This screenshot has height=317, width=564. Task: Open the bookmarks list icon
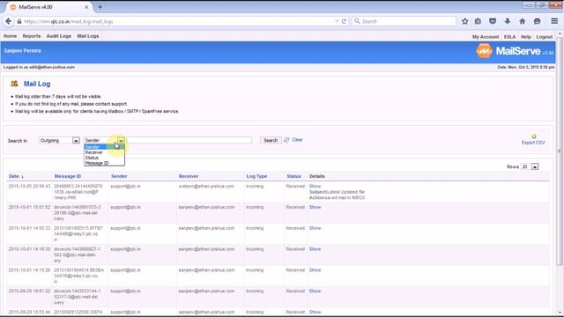click(x=478, y=21)
